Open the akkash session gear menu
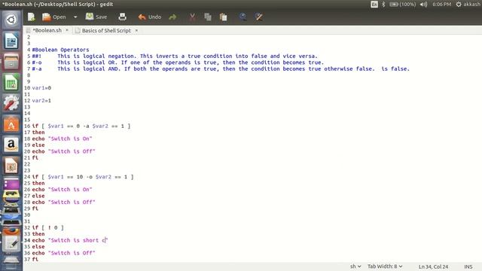Image resolution: width=482 pixels, height=271 pixels. pyautogui.click(x=468, y=5)
